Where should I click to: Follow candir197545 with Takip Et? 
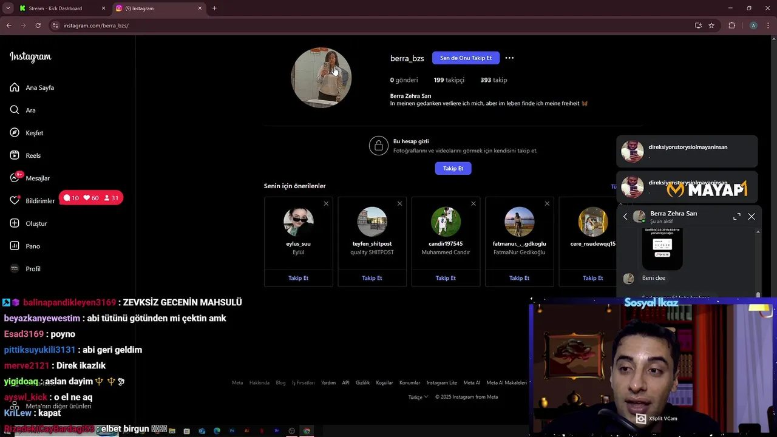pos(446,278)
